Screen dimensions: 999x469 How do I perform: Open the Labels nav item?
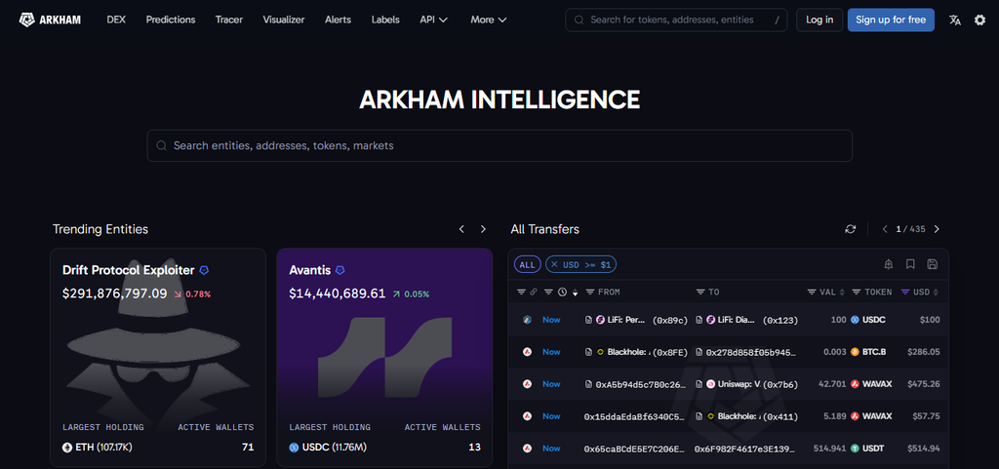point(385,20)
